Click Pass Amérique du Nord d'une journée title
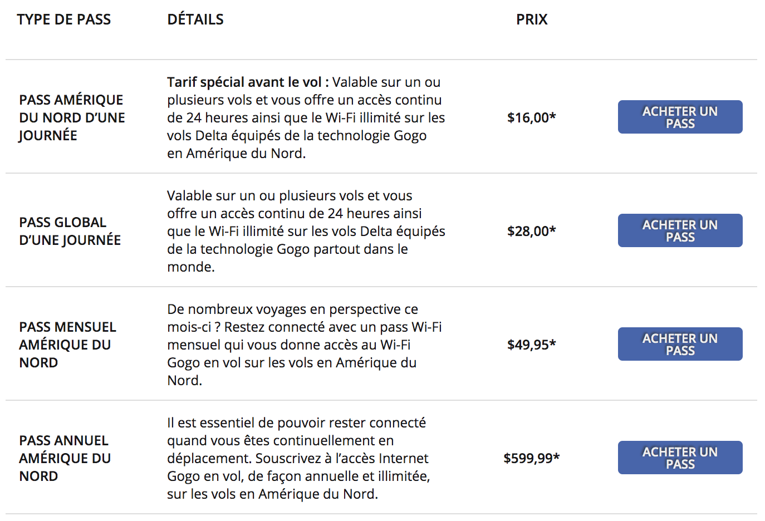Image resolution: width=765 pixels, height=521 pixels. pos(72,117)
